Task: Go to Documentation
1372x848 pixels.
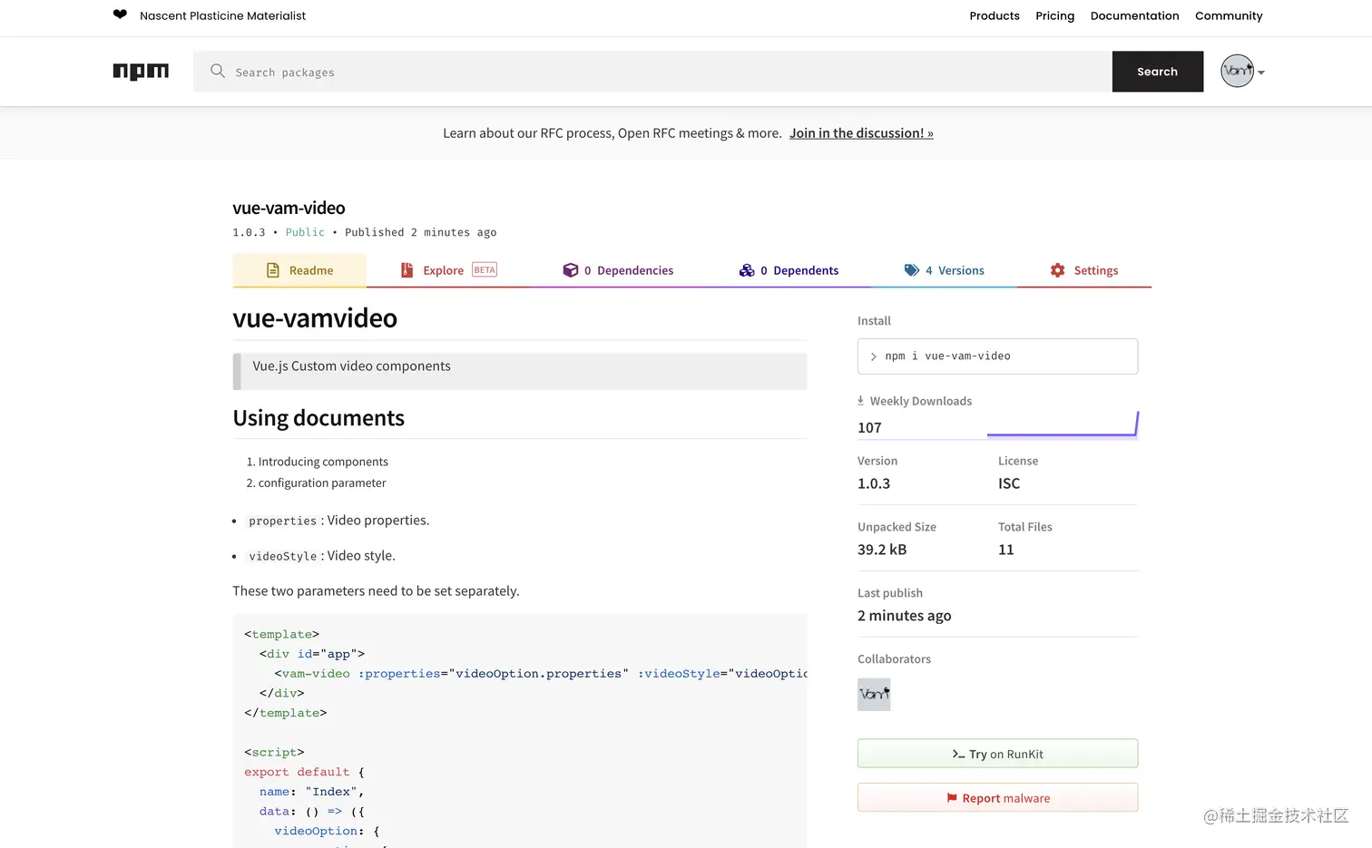Action: (x=1134, y=15)
